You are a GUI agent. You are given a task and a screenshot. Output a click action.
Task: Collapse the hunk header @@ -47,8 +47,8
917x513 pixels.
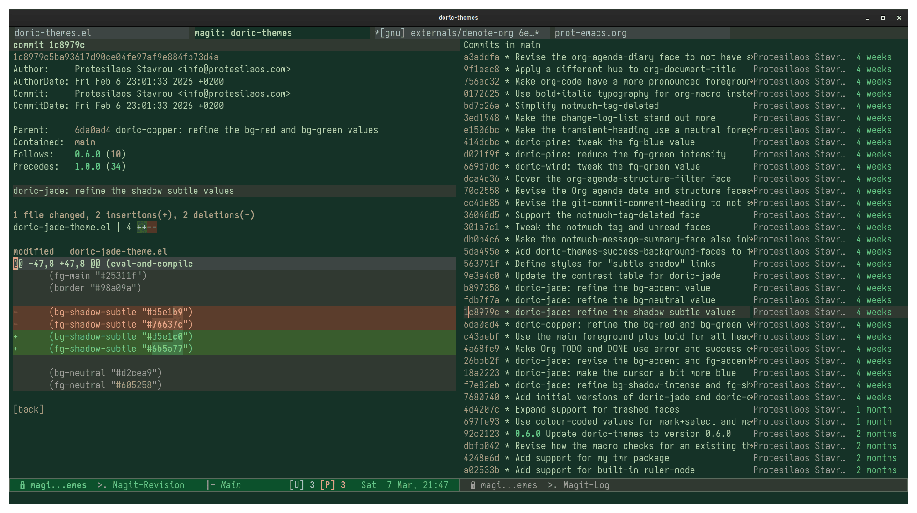click(103, 264)
